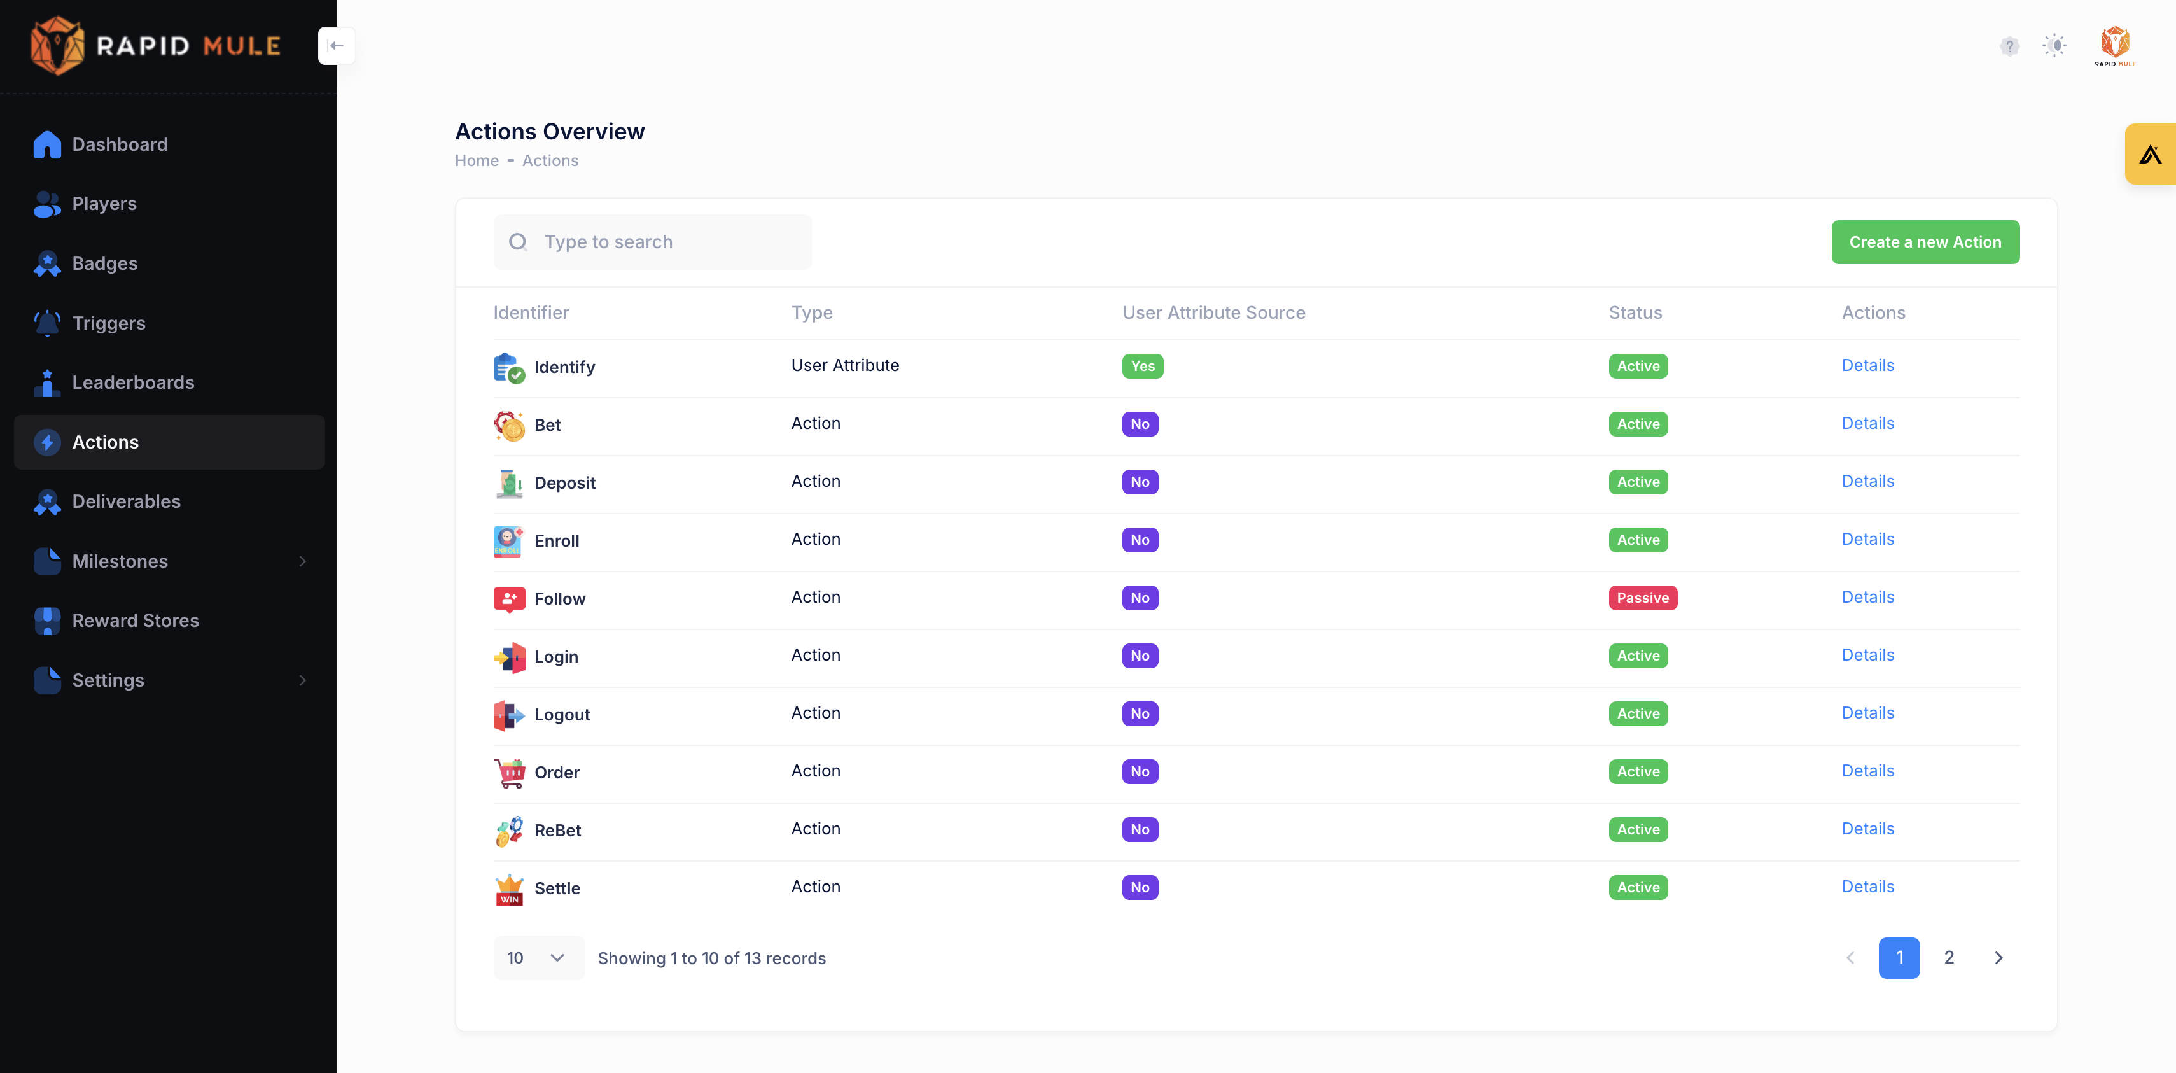This screenshot has height=1073, width=2176.
Task: Click the sidebar collapse arrow icon
Action: tap(336, 46)
